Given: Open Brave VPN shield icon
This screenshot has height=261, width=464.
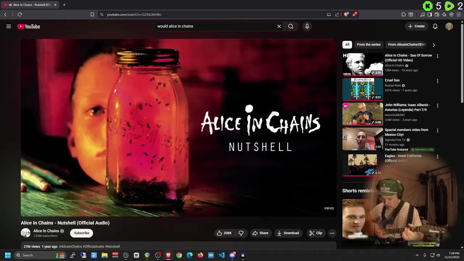Looking at the screenshot, I should (451, 14).
